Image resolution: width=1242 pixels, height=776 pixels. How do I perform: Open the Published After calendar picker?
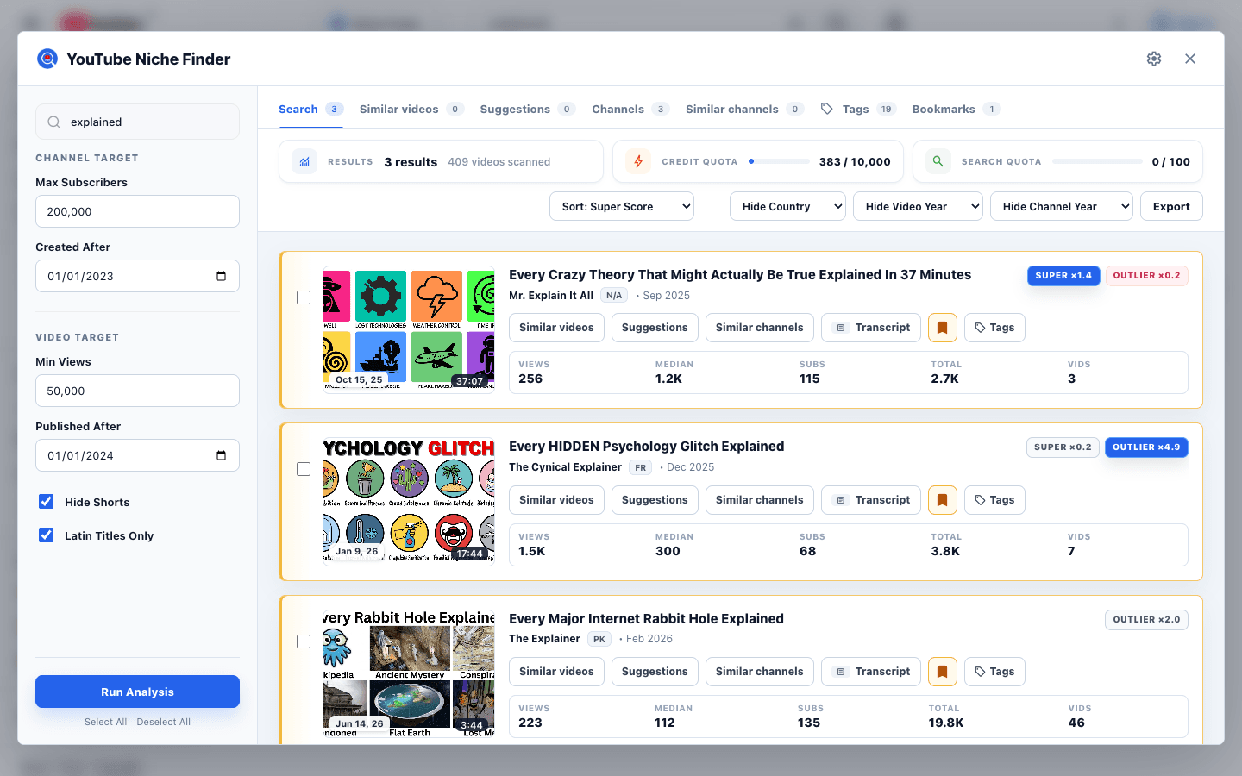coord(221,455)
